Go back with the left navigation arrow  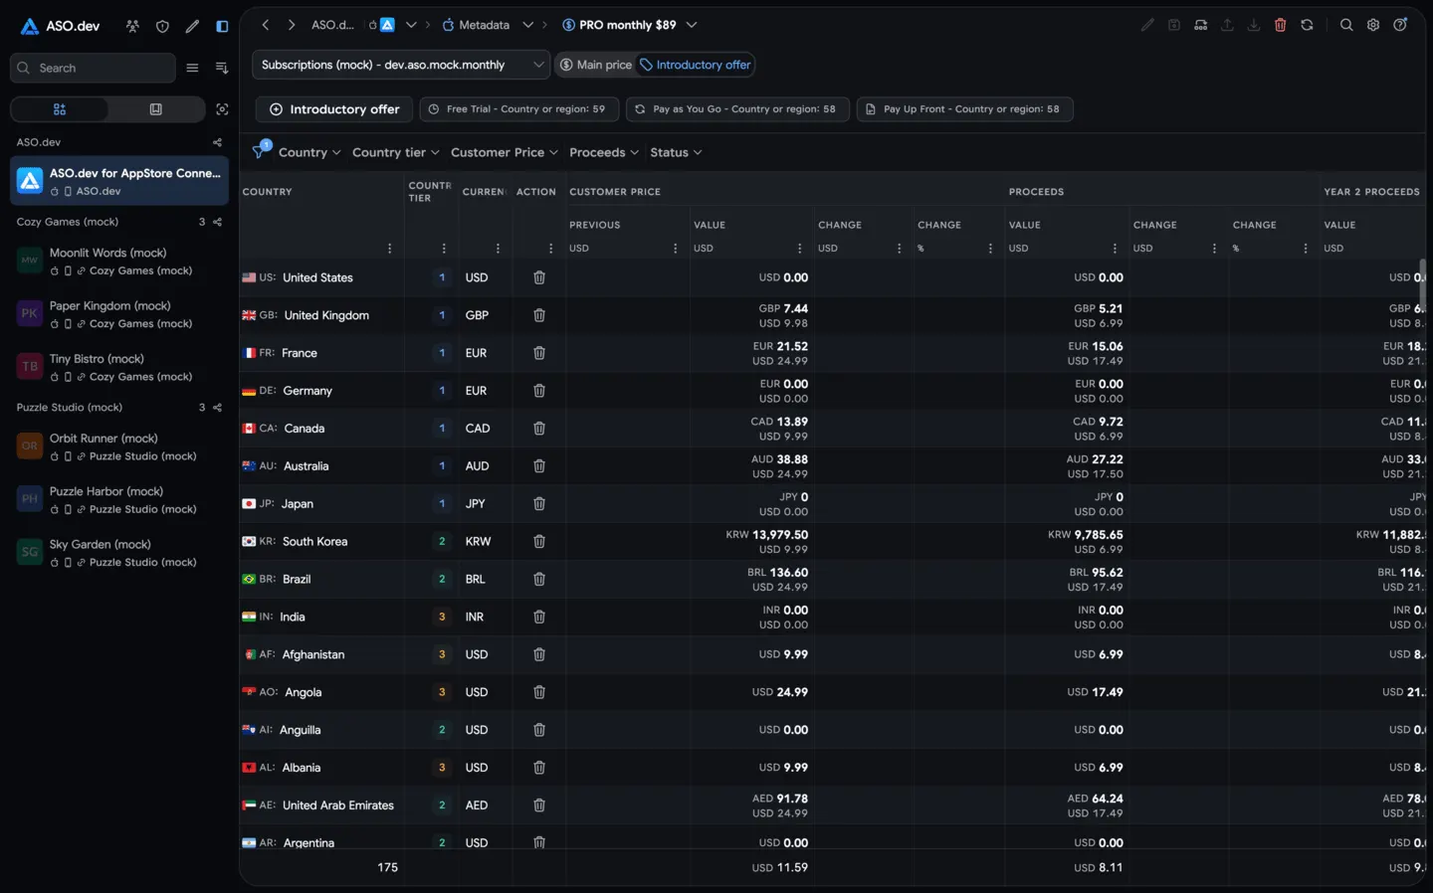[x=266, y=25]
